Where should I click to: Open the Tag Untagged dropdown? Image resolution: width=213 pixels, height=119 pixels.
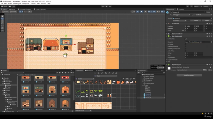(181, 15)
